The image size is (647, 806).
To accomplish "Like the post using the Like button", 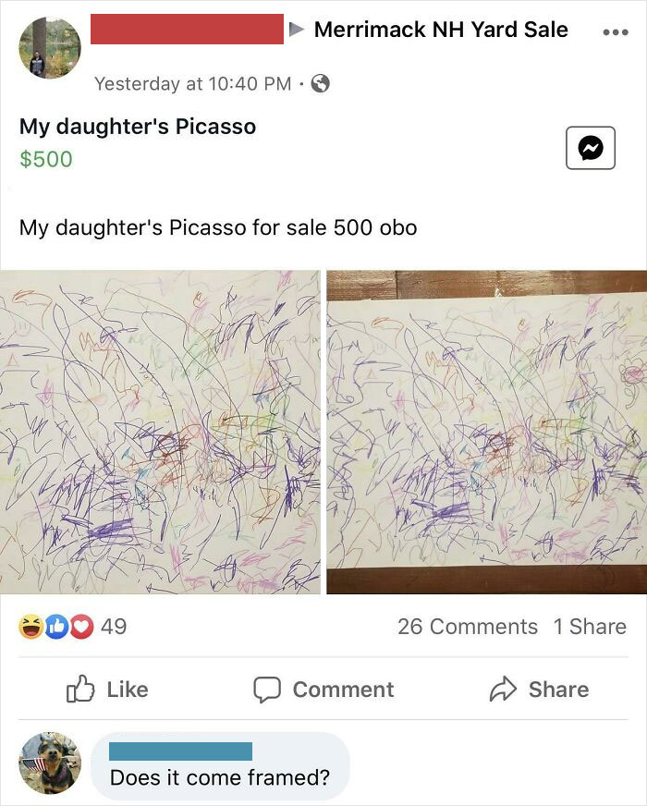I will 129,690.
